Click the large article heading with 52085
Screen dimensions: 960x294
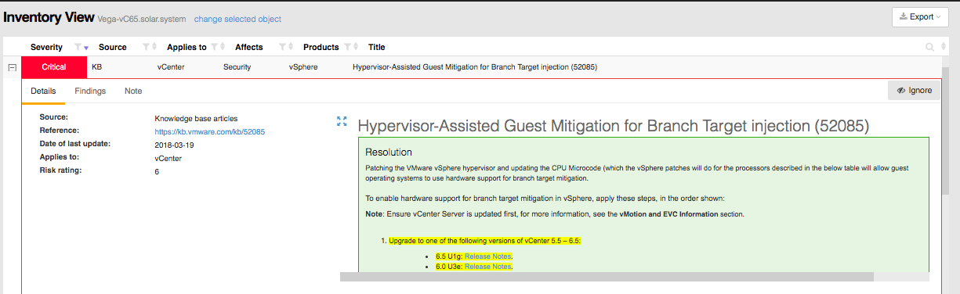[614, 125]
